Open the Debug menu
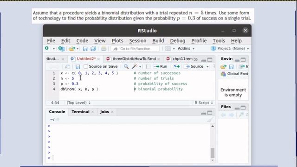Image resolution: width=297 pixels, height=167 pixels. (x=177, y=41)
